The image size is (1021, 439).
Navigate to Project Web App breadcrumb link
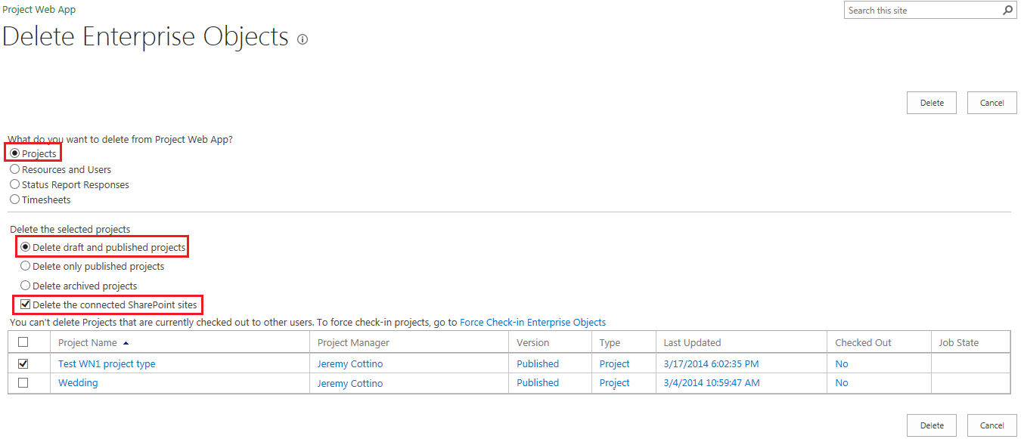coord(39,9)
